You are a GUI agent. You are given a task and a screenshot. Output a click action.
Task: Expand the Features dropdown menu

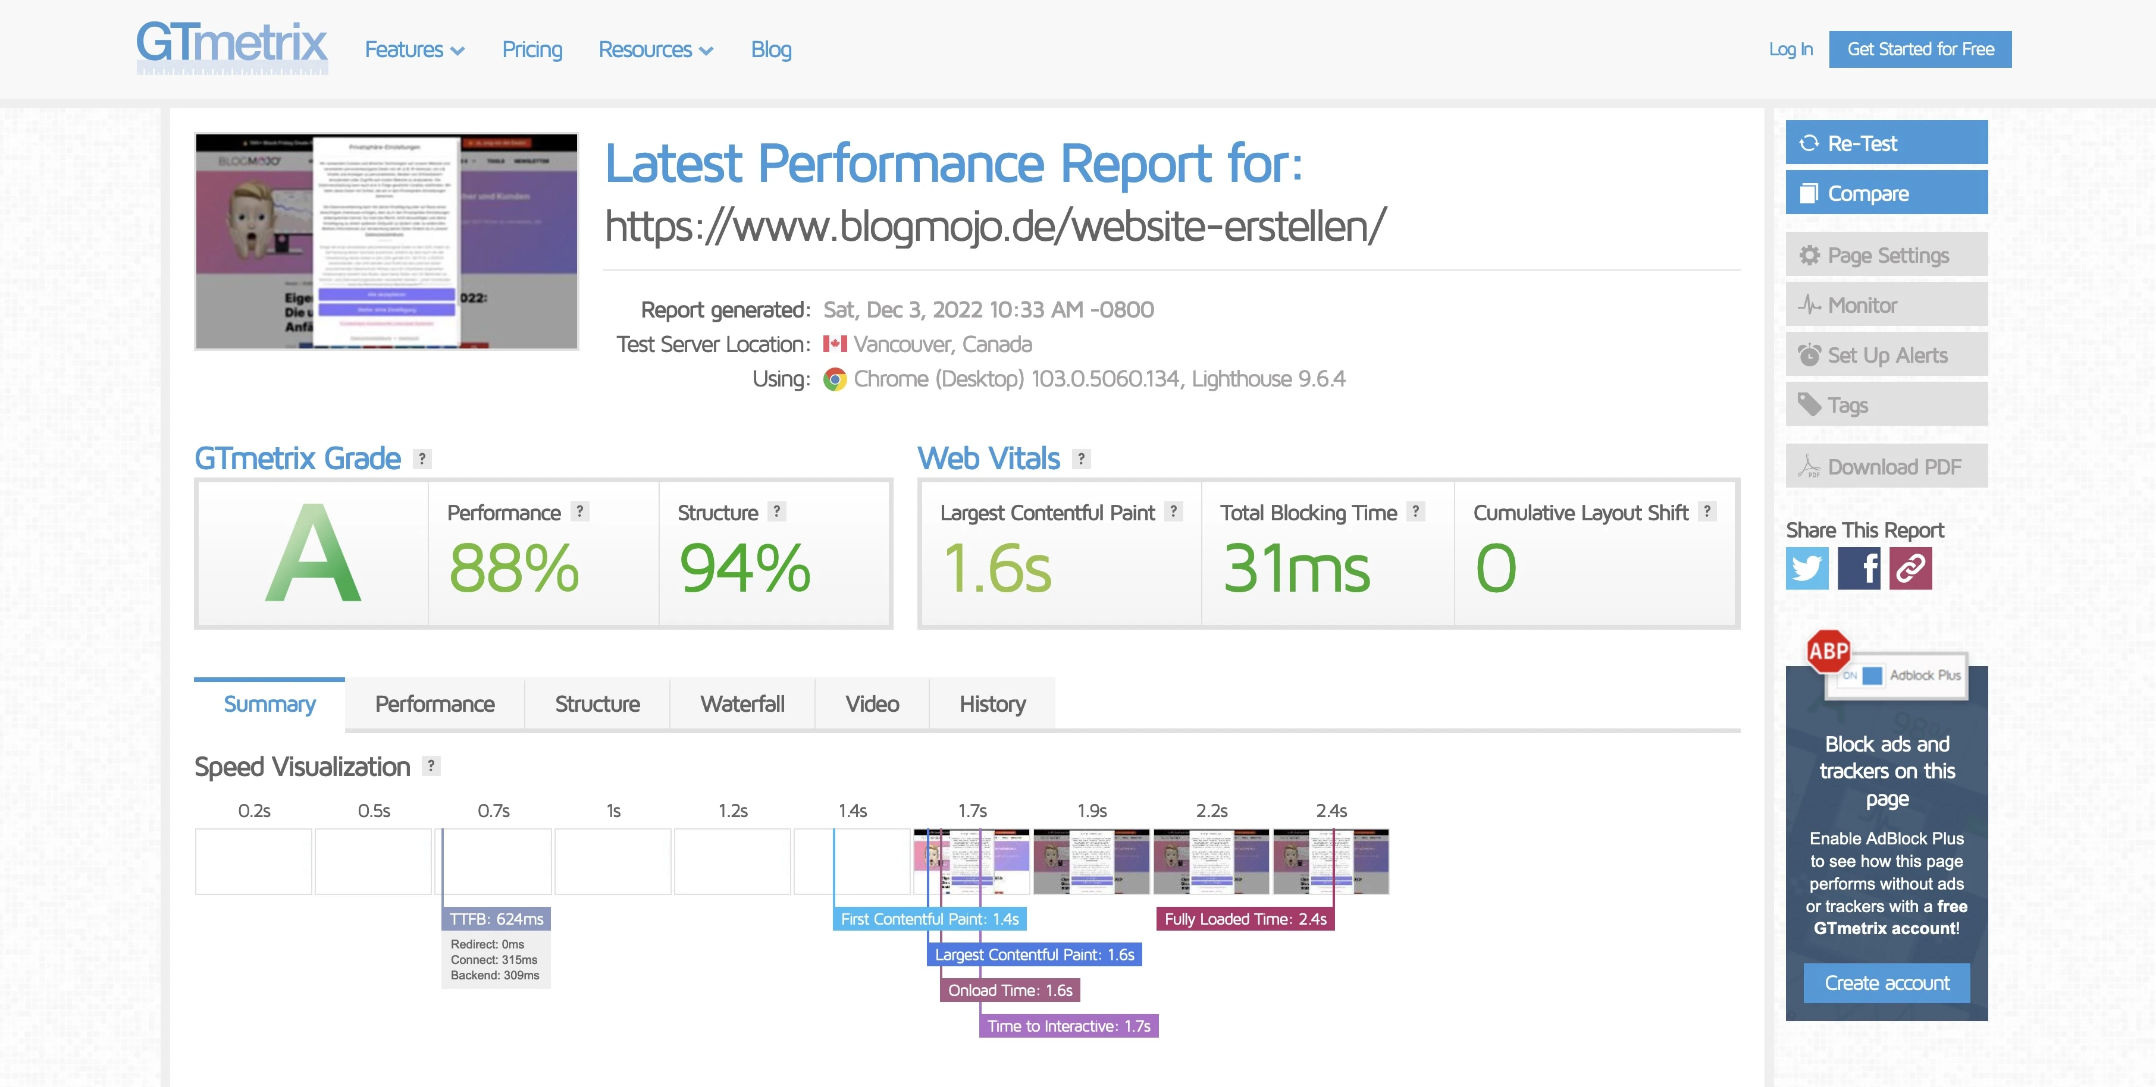(x=414, y=50)
